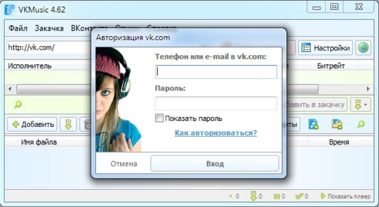
Task: Sort by Имя файла column header
Action: tap(39, 142)
